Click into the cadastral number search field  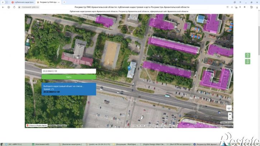69,71
